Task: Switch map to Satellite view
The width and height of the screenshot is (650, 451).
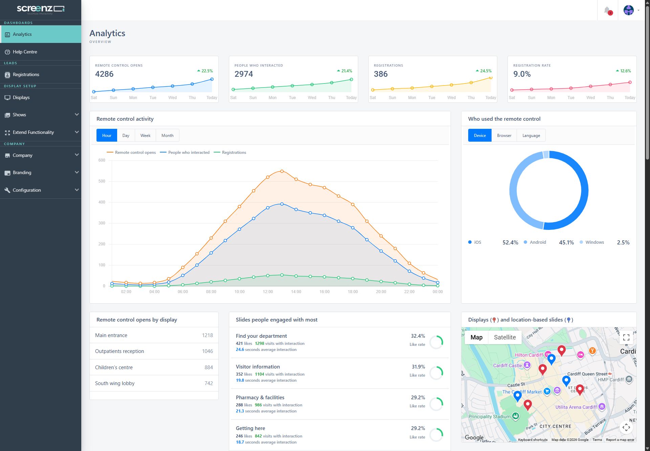Action: (505, 337)
